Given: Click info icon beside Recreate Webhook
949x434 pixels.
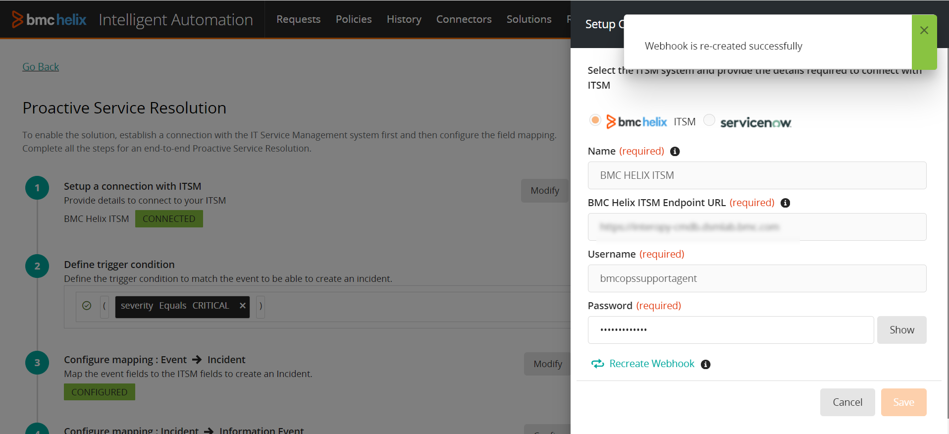Looking at the screenshot, I should pyautogui.click(x=706, y=365).
